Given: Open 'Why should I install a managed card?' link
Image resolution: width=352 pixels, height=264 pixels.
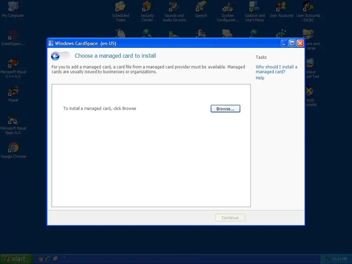Looking at the screenshot, I should (x=276, y=69).
